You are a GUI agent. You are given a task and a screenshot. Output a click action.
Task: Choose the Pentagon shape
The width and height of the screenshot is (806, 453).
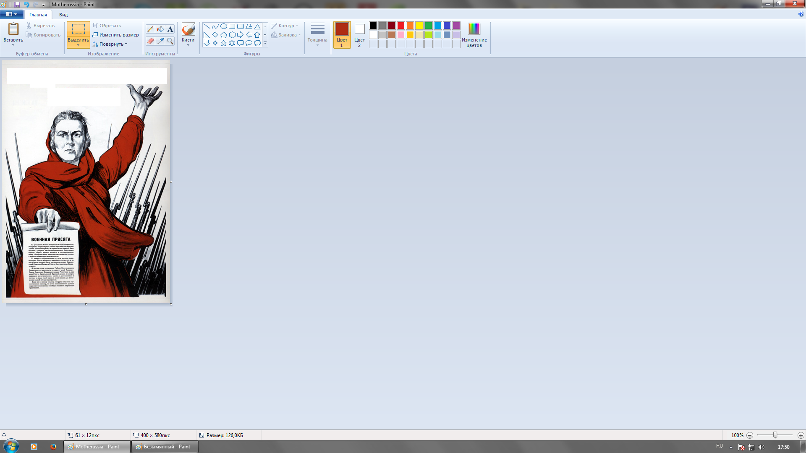point(223,35)
